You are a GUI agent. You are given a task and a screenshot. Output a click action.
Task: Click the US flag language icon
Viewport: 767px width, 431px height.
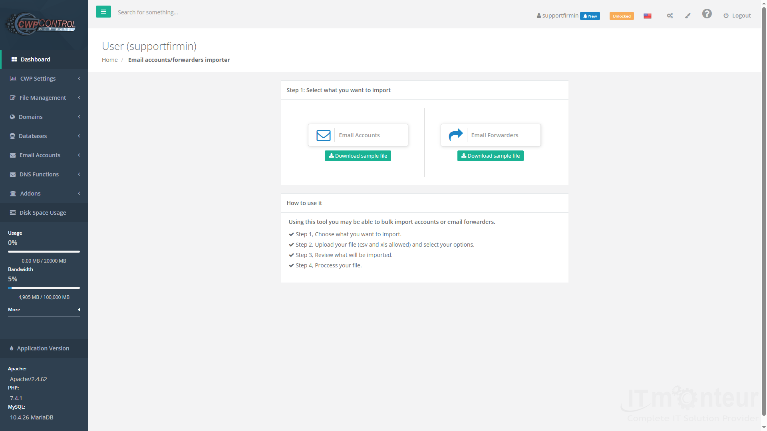648,16
